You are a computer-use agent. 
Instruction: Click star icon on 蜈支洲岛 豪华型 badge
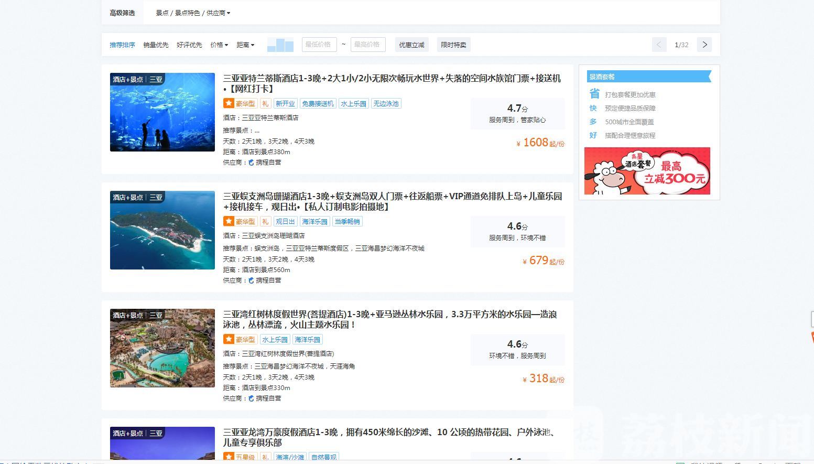tap(229, 222)
